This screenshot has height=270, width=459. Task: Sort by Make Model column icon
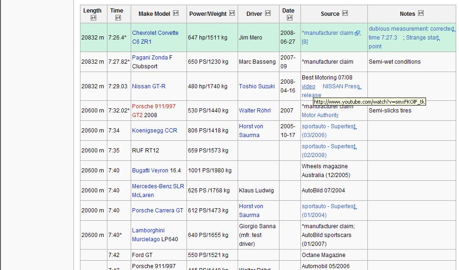pyautogui.click(x=176, y=13)
